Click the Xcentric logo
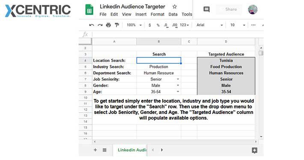 click(x=38, y=11)
